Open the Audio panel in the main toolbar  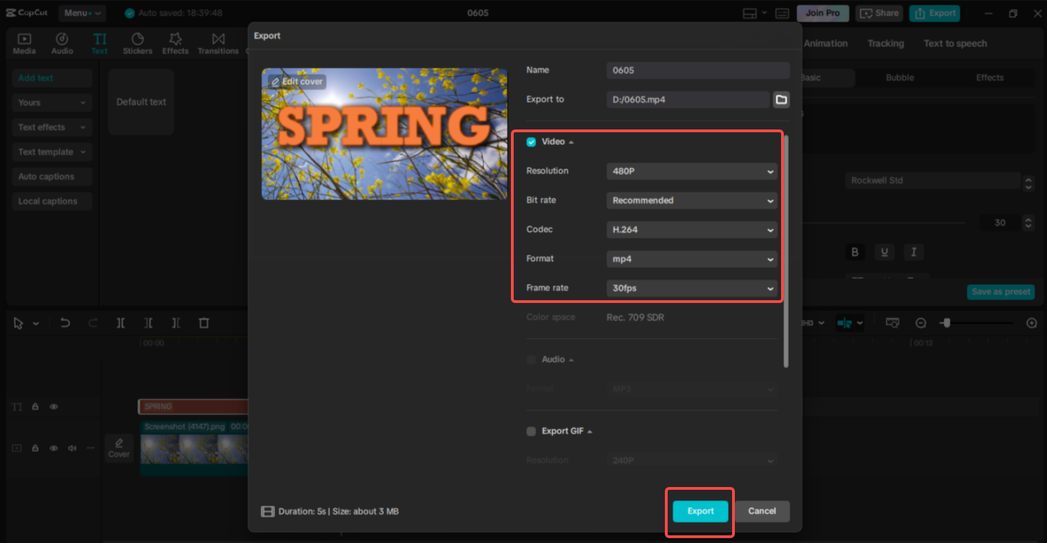pos(62,43)
